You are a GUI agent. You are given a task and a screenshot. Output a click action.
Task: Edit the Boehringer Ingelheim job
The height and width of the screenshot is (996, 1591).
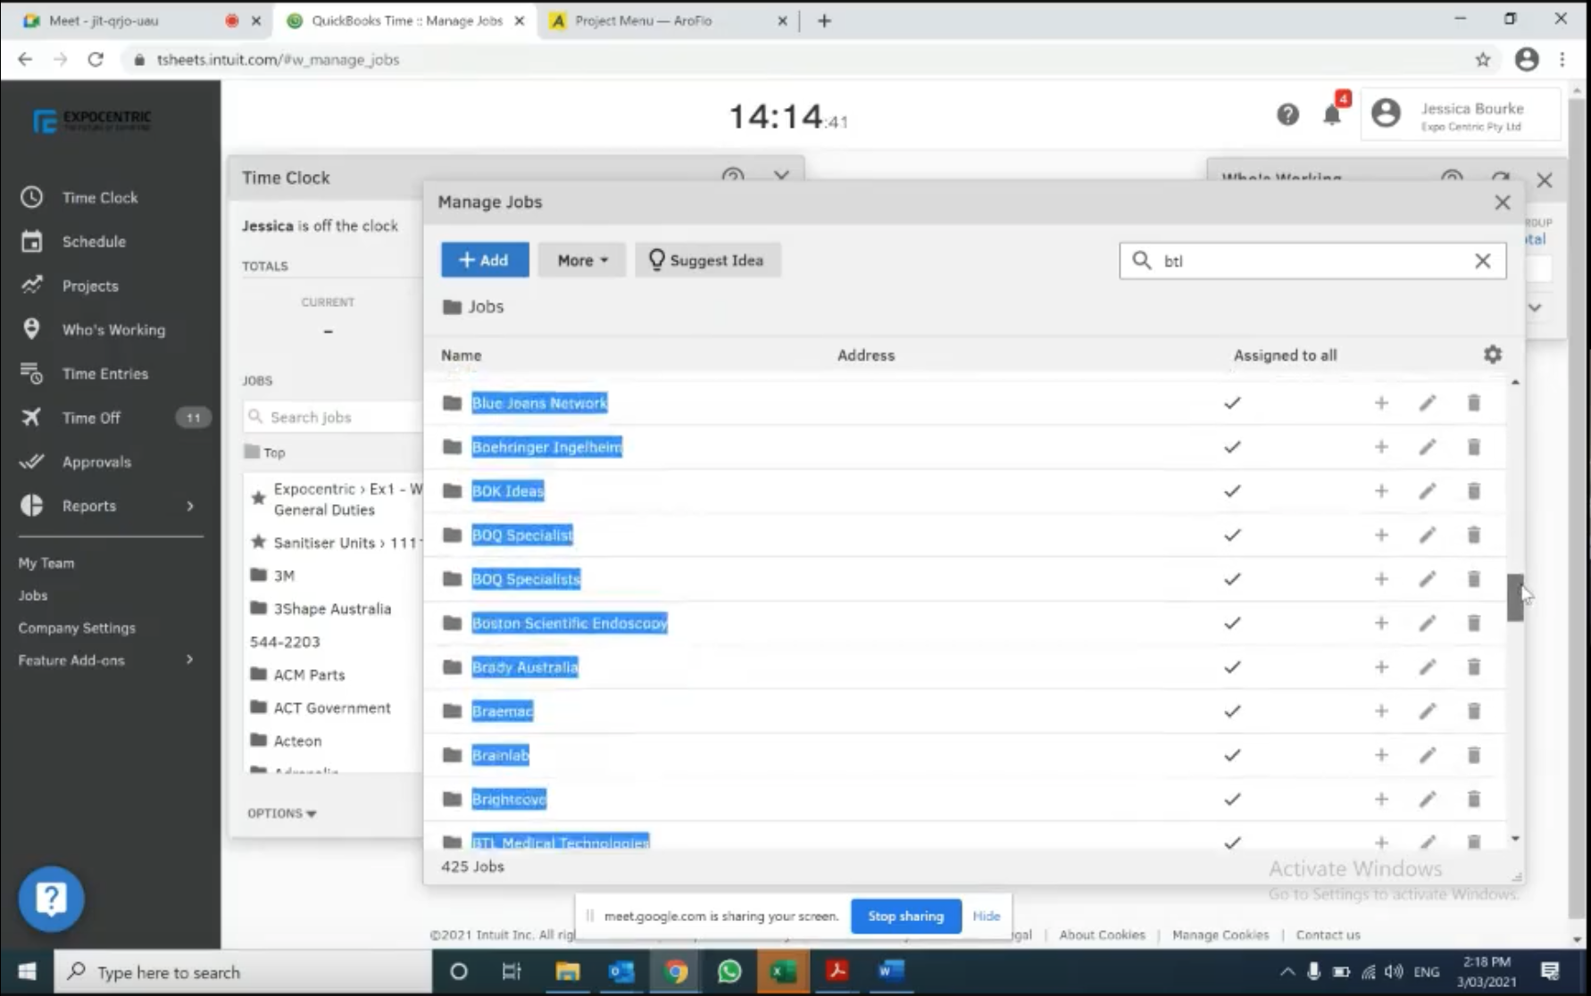tap(1428, 447)
